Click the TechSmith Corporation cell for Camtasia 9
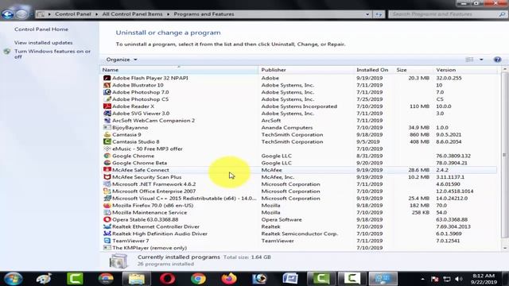509x286 pixels. (292, 134)
